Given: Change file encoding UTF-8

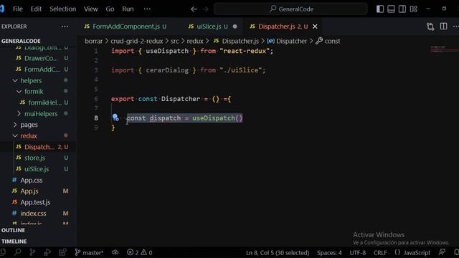Looking at the screenshot, I should pos(358,252).
